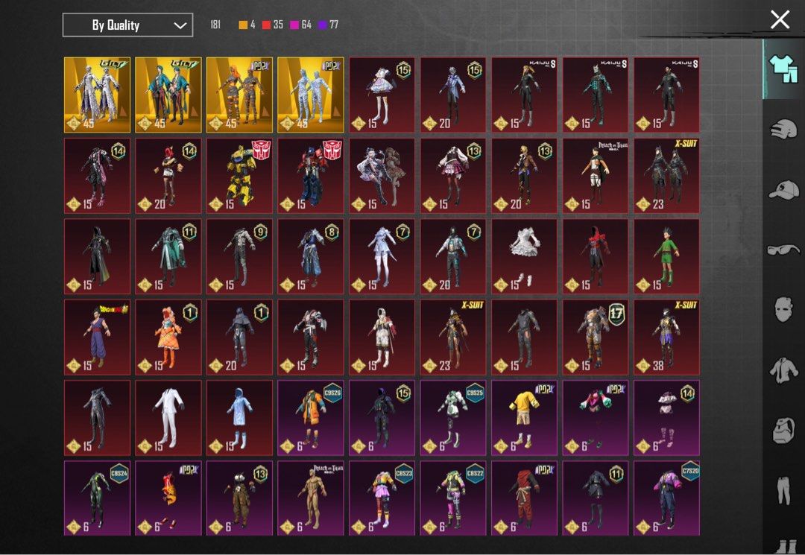
Task: Select the Dragon Ball character outfit
Action: (x=97, y=337)
